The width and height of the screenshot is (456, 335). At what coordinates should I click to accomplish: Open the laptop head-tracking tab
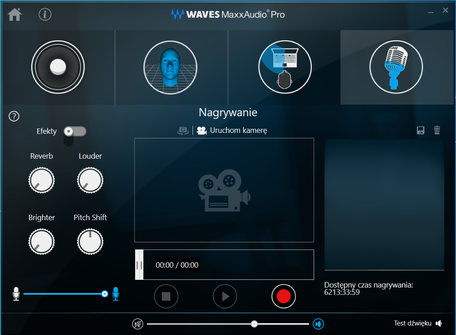coord(285,67)
